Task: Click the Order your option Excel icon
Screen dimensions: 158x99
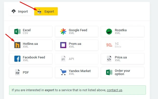Action: tap(109, 72)
